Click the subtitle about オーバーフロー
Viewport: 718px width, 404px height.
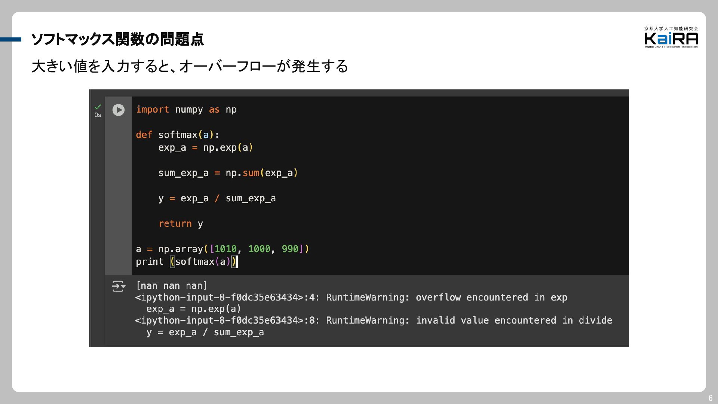[190, 66]
